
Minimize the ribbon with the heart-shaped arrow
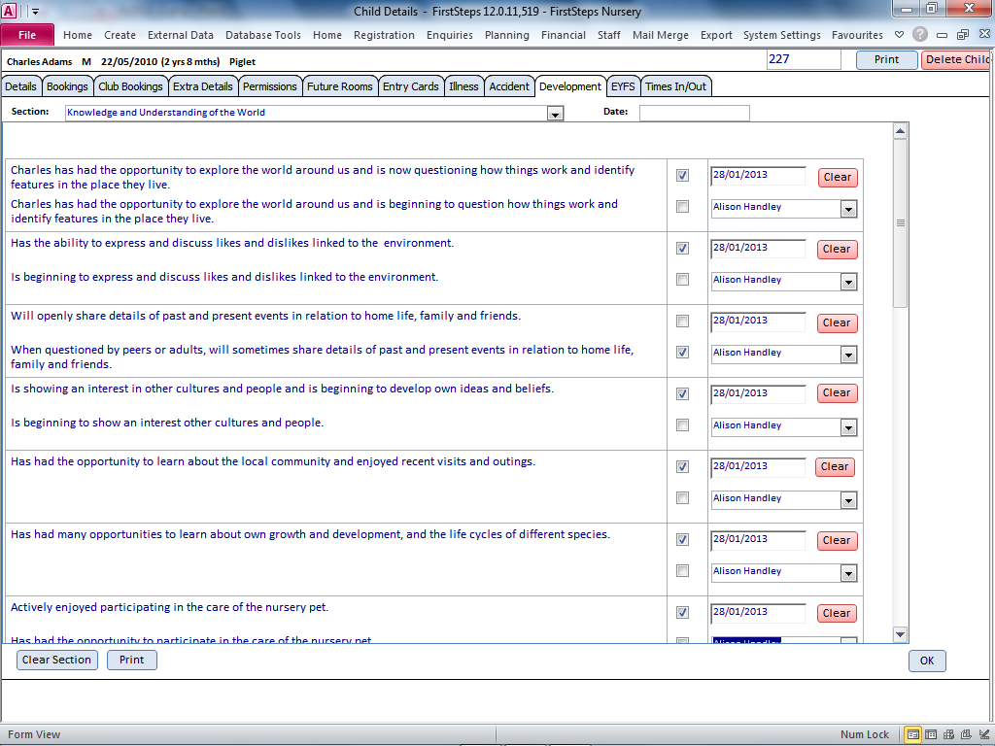[899, 35]
